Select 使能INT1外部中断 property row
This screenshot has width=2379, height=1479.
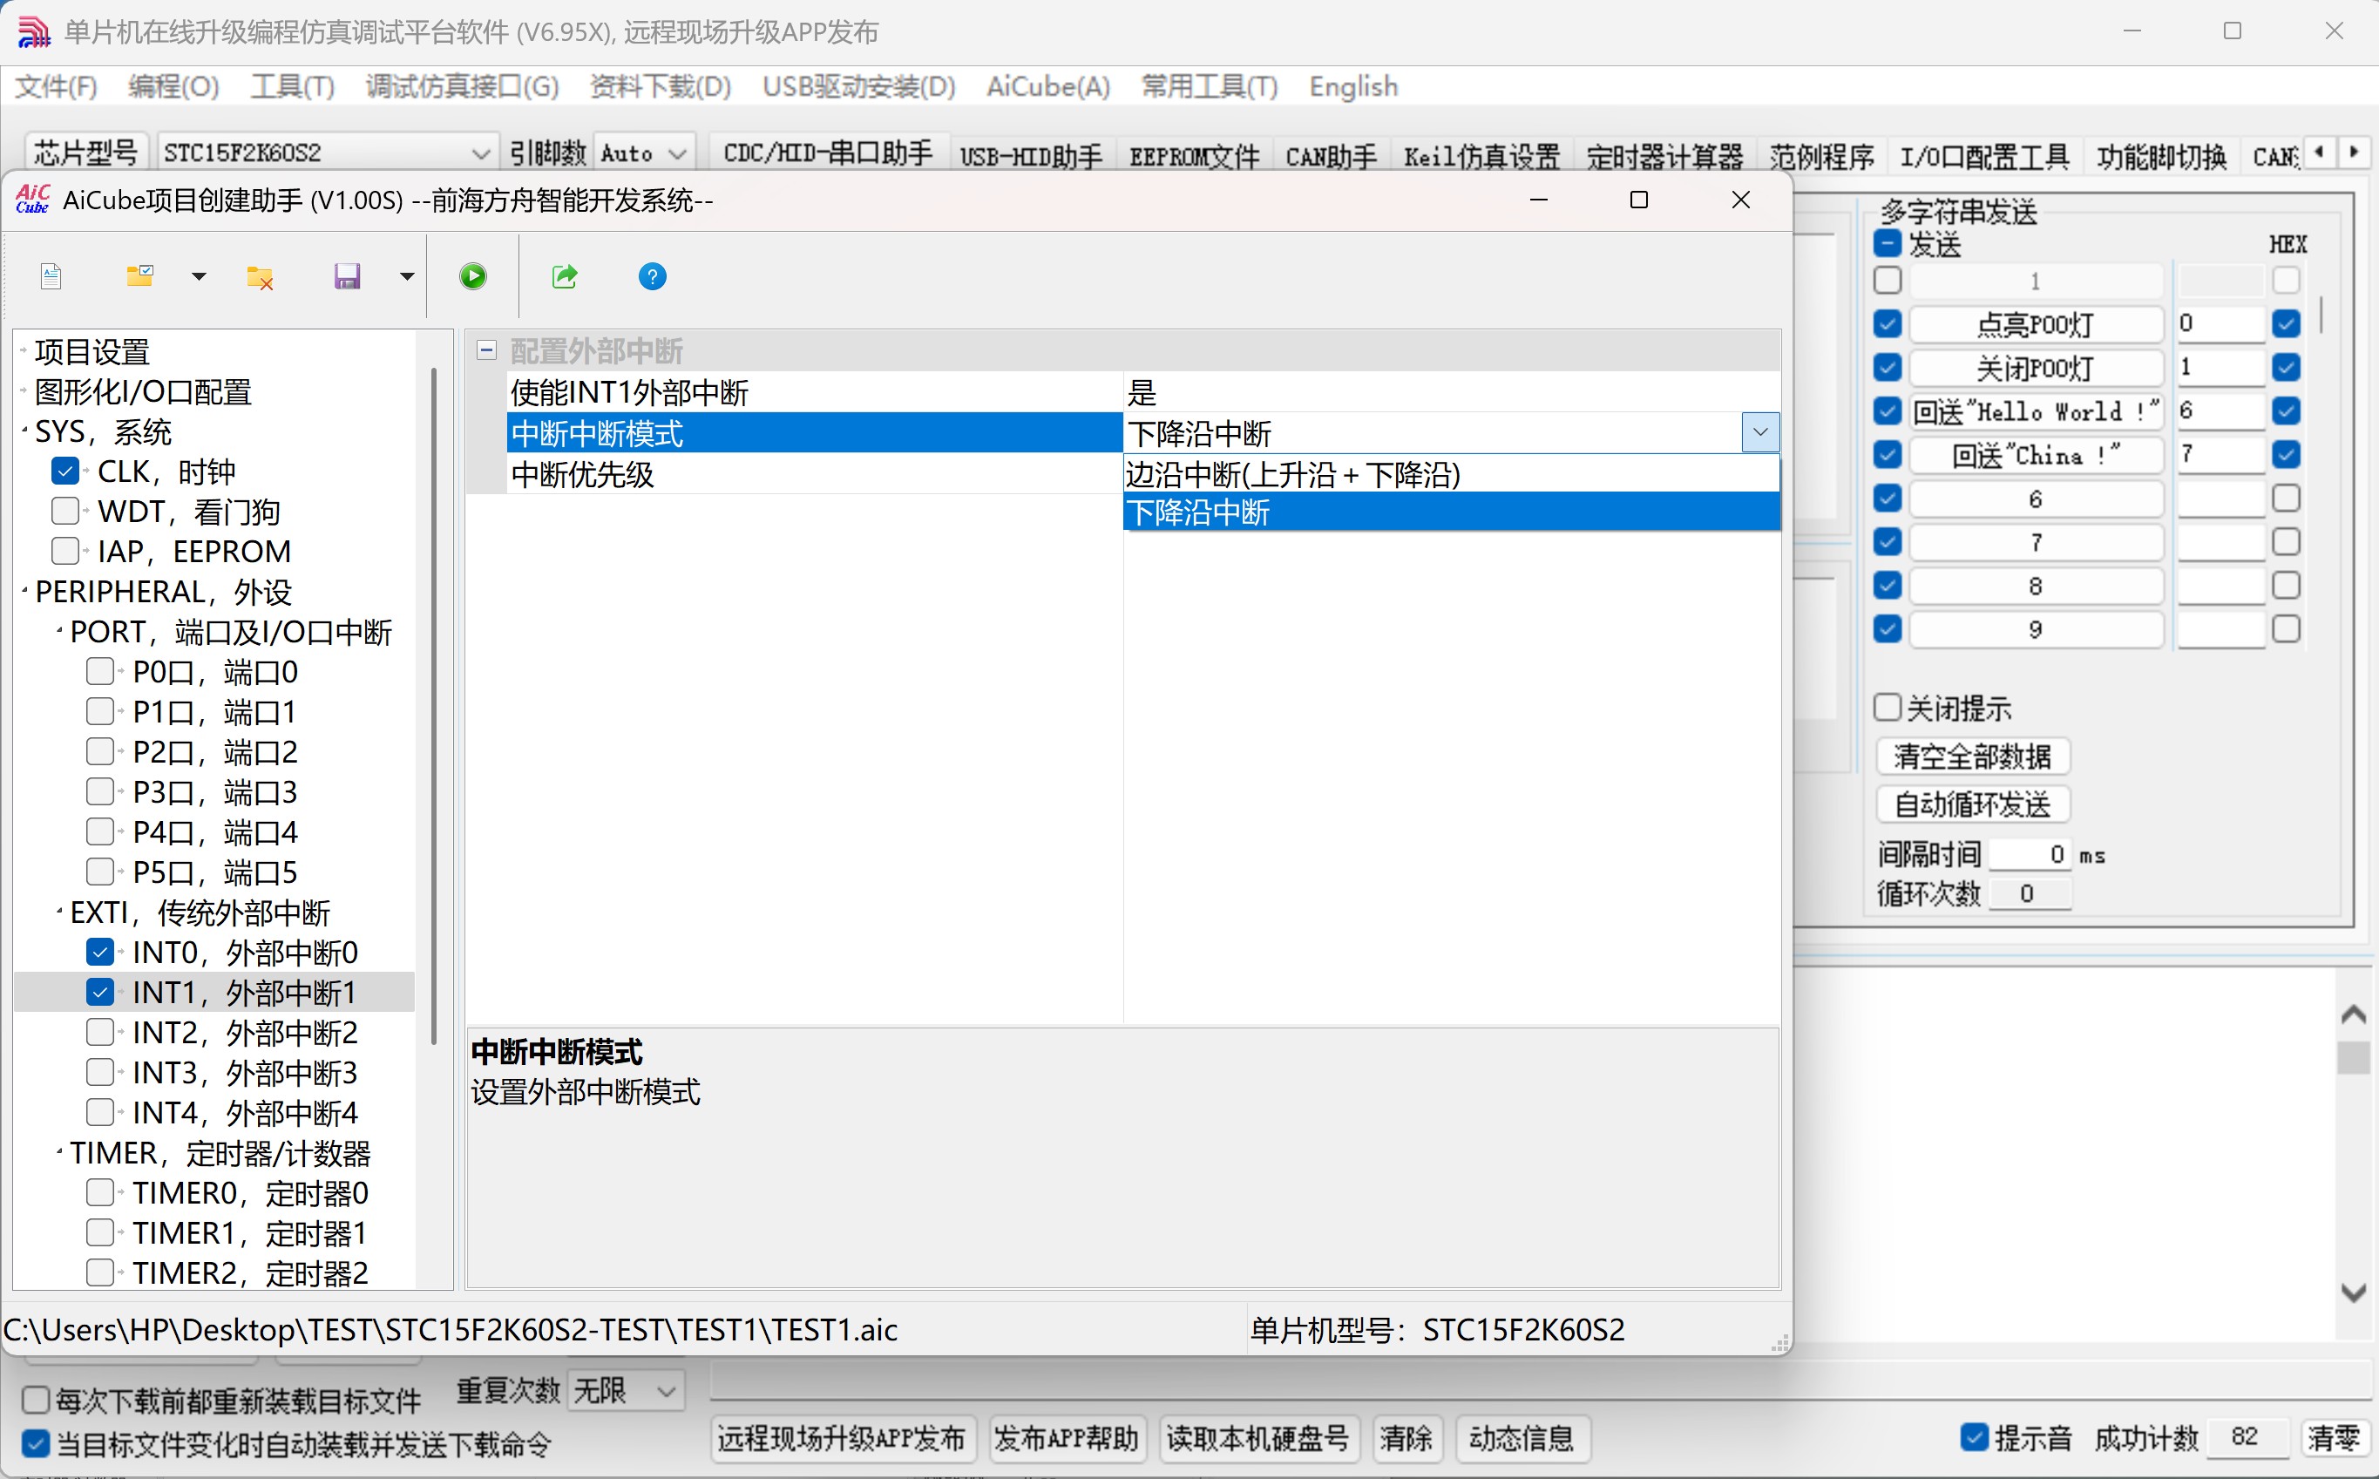[x=816, y=392]
